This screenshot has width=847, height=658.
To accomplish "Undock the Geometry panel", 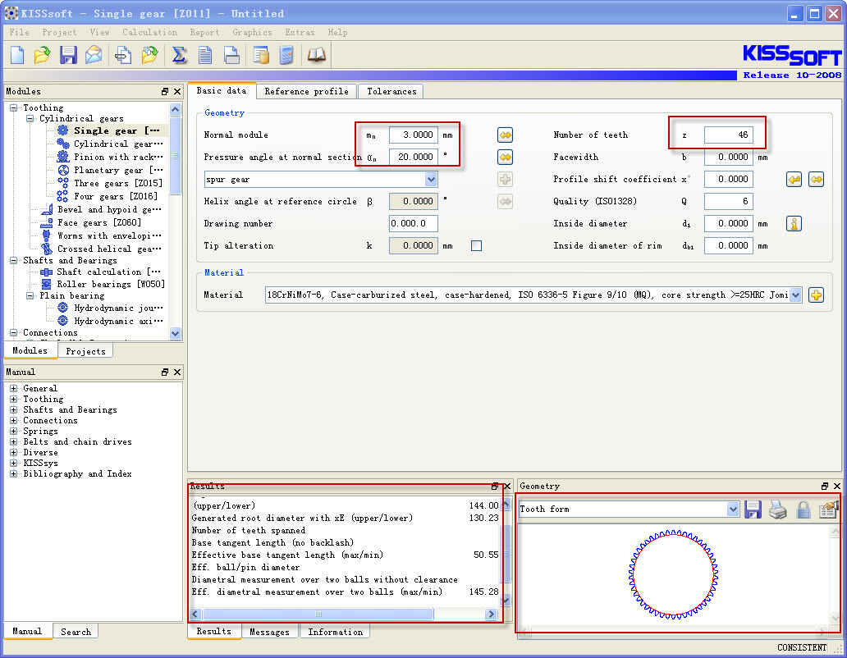I will point(825,487).
